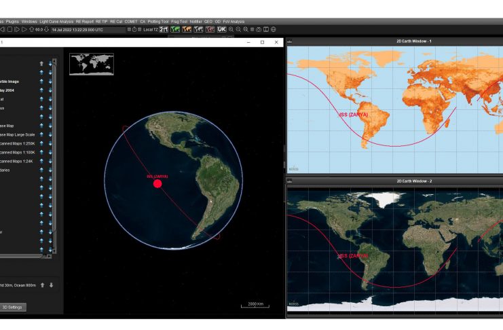
Task: Click the Local TZ time zone toggle
Action: (x=149, y=29)
